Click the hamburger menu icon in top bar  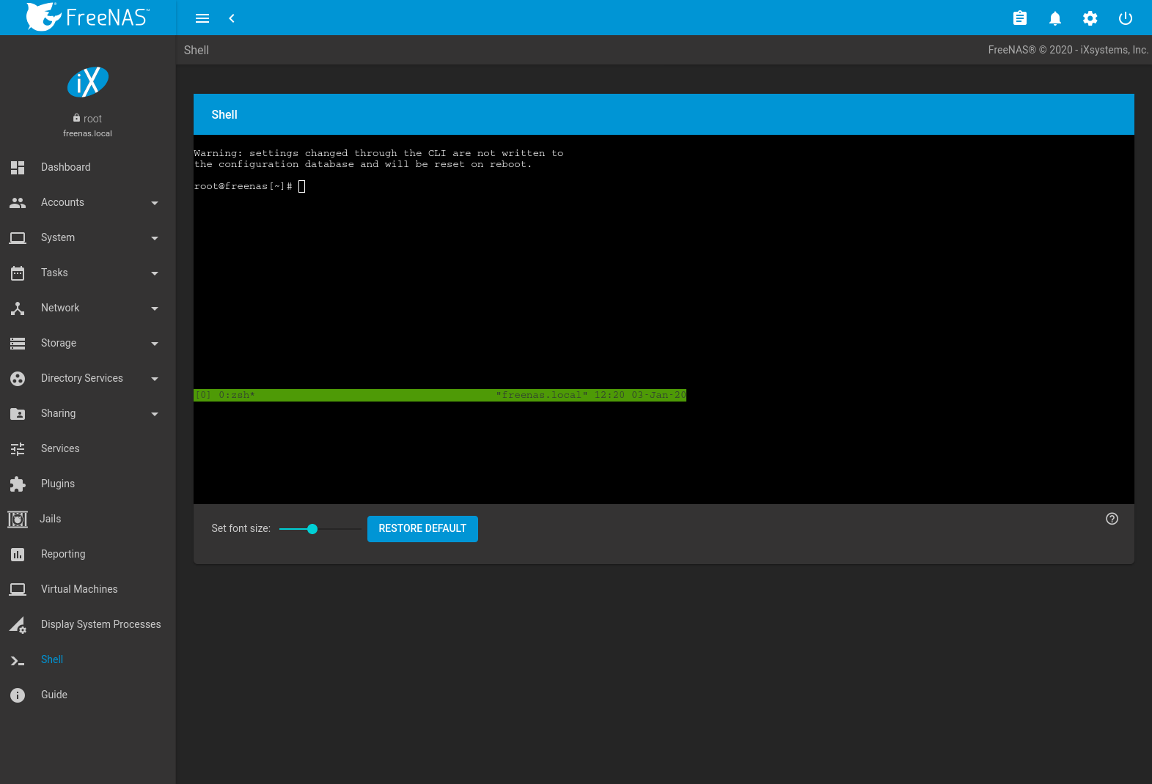click(x=202, y=18)
